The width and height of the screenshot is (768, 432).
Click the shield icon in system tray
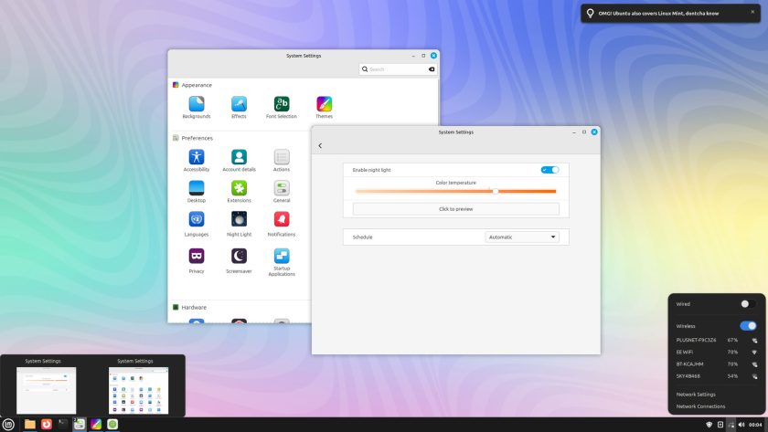[709, 425]
